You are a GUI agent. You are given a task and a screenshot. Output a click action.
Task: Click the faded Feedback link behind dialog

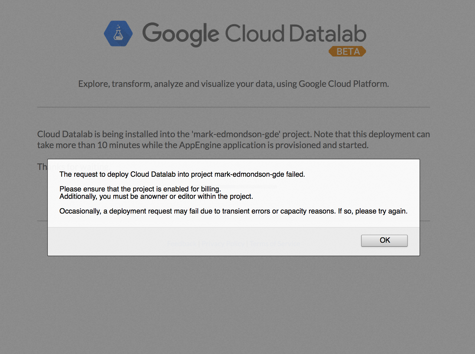point(181,244)
